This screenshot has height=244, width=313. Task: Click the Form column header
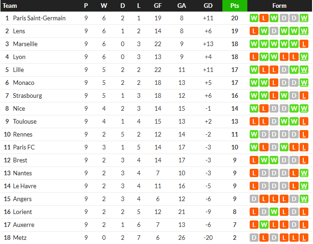(279, 6)
